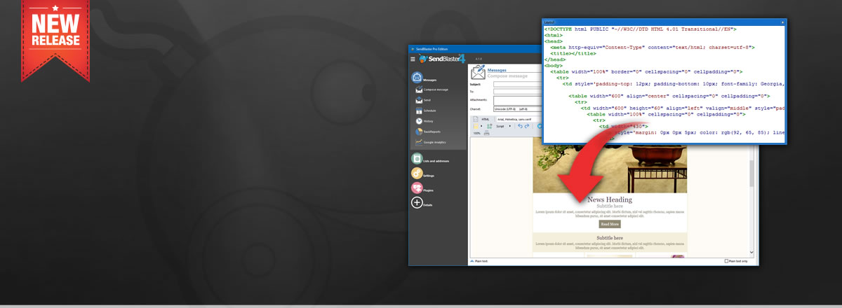842x308 pixels.
Task: Click the News Heading text in the newsletter
Action: point(610,199)
